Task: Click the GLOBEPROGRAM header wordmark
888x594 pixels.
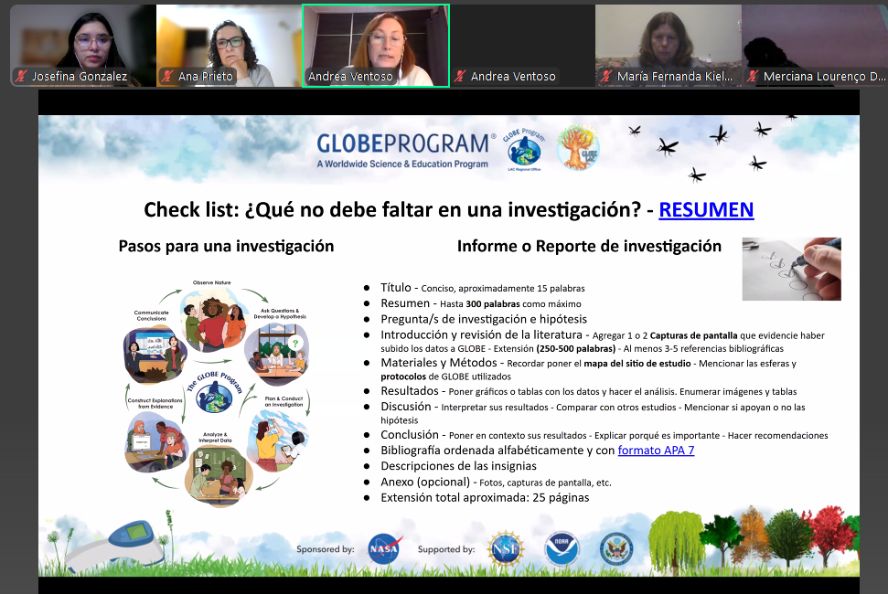Action: pos(406,144)
